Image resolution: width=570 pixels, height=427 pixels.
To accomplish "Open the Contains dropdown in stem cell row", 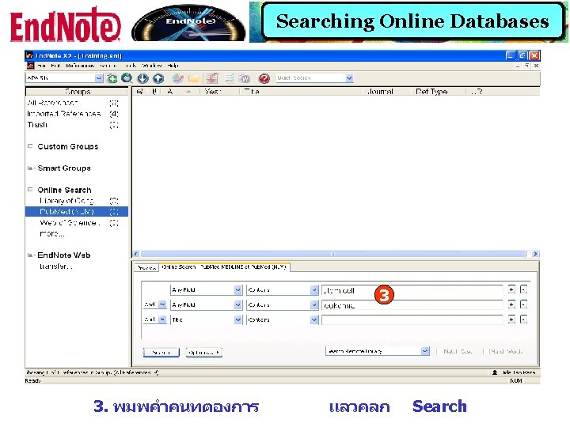I will click(314, 289).
